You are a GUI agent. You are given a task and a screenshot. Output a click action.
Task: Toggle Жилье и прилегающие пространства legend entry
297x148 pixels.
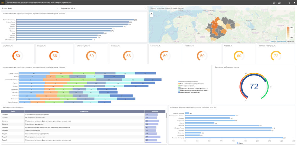coord(191,84)
